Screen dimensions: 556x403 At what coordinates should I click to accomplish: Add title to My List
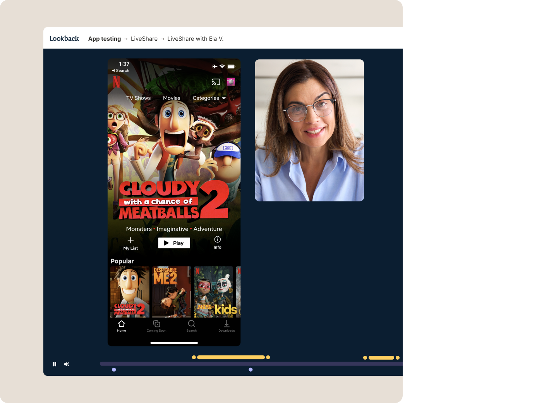130,243
